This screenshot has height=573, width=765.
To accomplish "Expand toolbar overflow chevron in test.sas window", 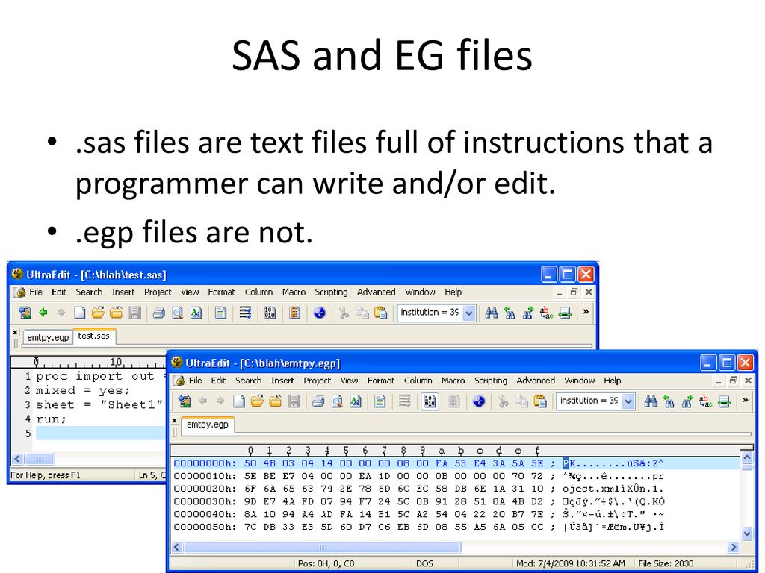I will click(586, 312).
